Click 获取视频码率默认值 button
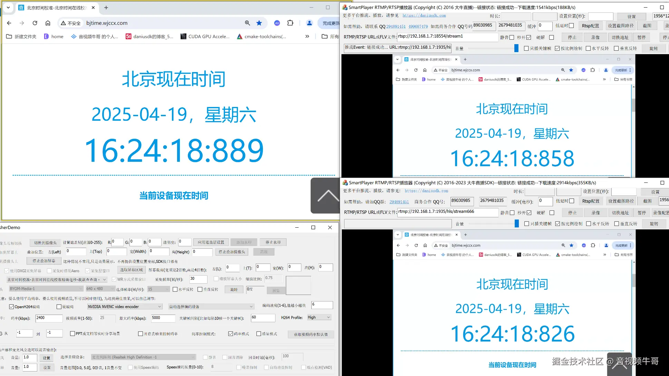Viewport: 669px width, 376px height. pyautogui.click(x=311, y=334)
